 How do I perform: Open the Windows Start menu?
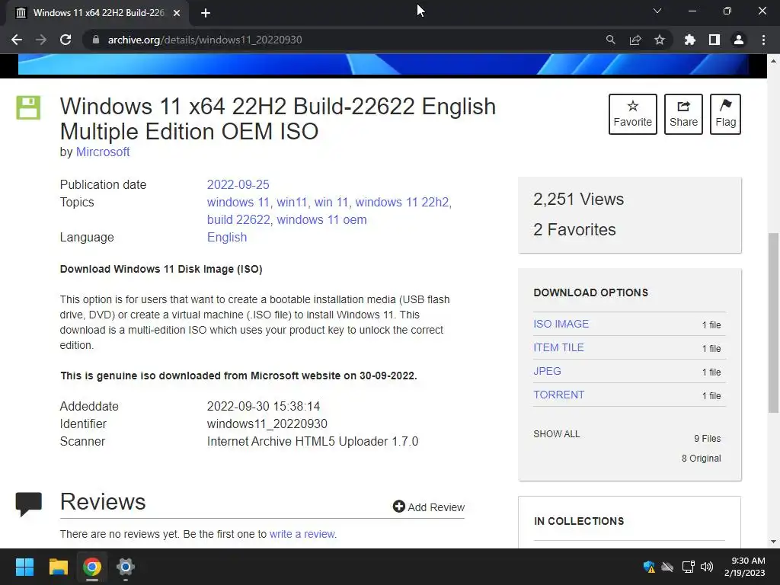pyautogui.click(x=24, y=567)
